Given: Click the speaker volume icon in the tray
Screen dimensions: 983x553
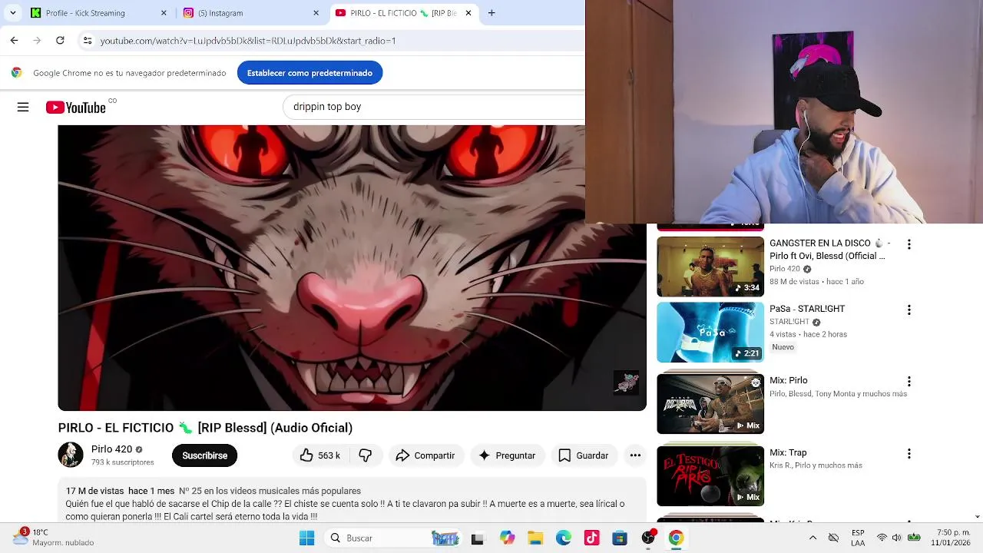Looking at the screenshot, I should (x=896, y=538).
